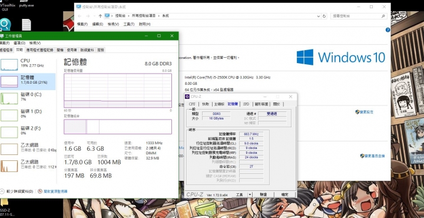Click the 驗證 button in CPU-Z
This screenshot has width=424, height=218.
pos(263,195)
